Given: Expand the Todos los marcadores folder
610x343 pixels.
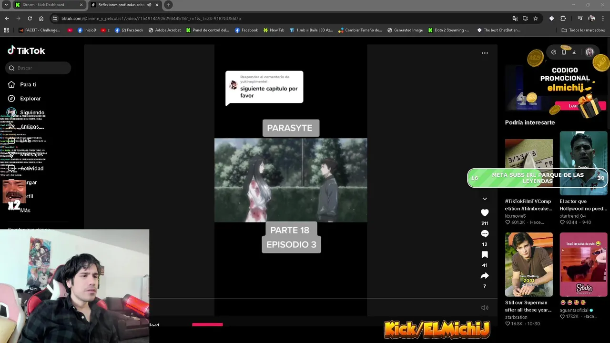Looking at the screenshot, I should coord(583,30).
